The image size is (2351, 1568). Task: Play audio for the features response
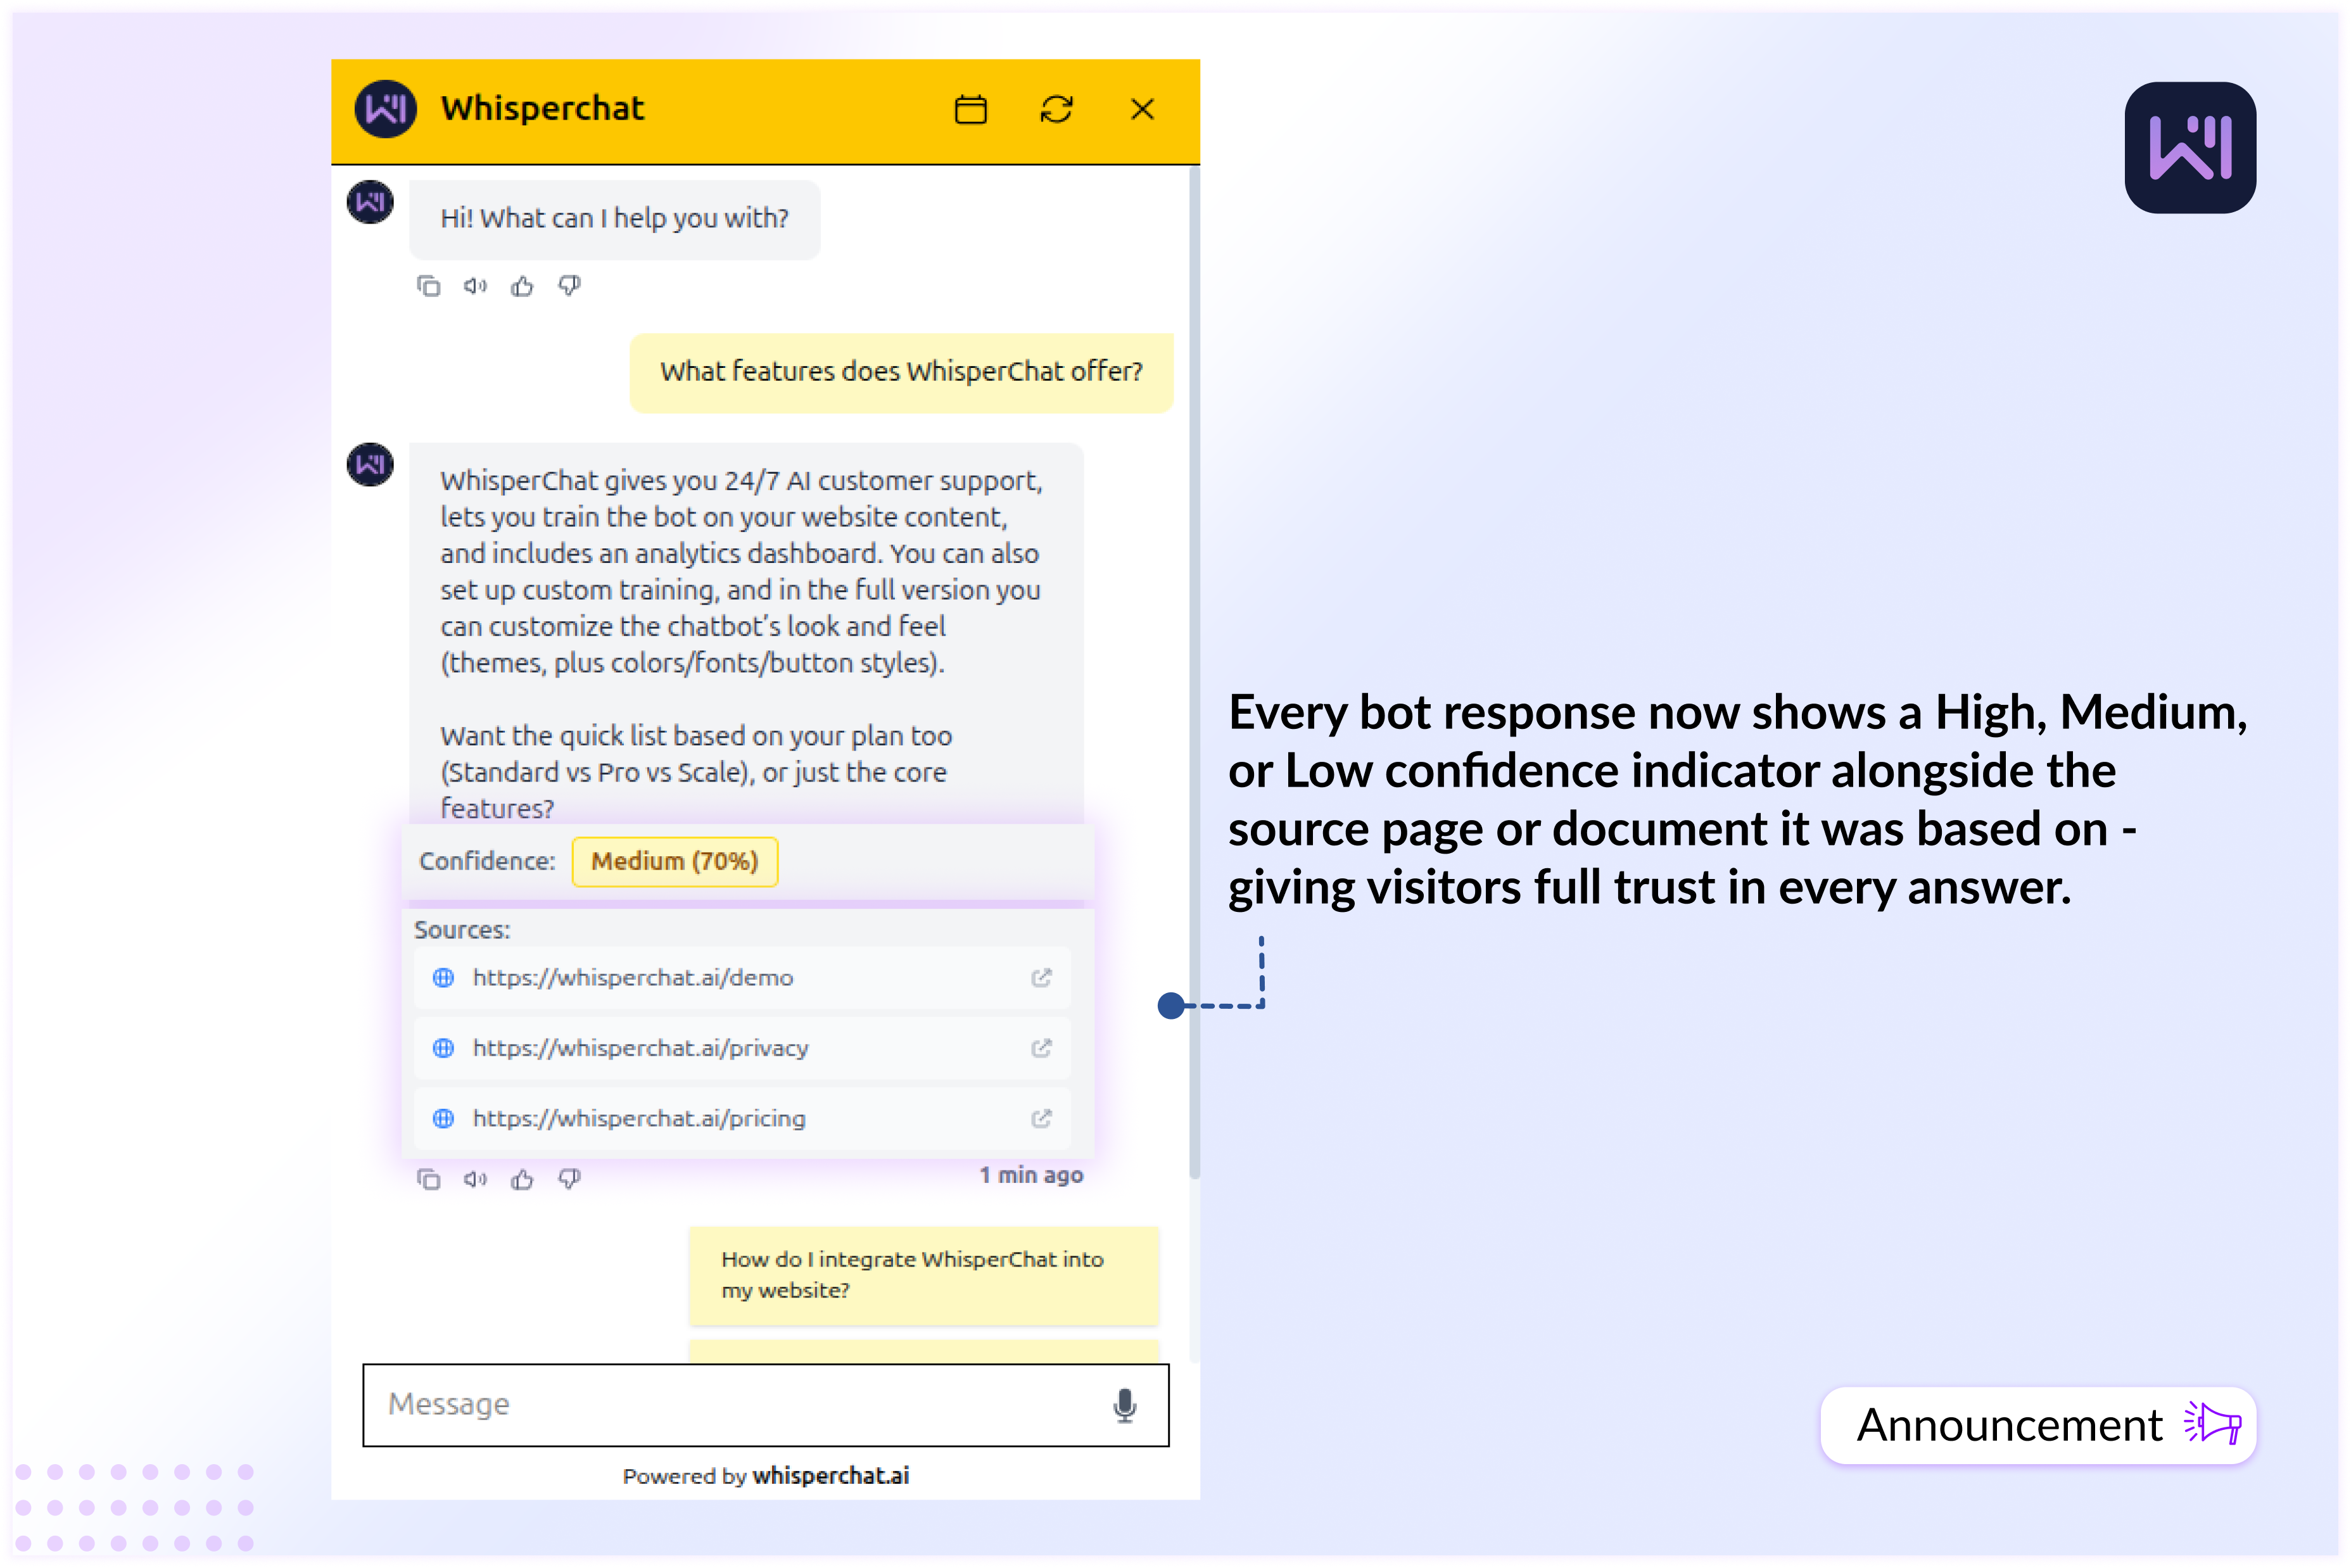click(x=475, y=1179)
